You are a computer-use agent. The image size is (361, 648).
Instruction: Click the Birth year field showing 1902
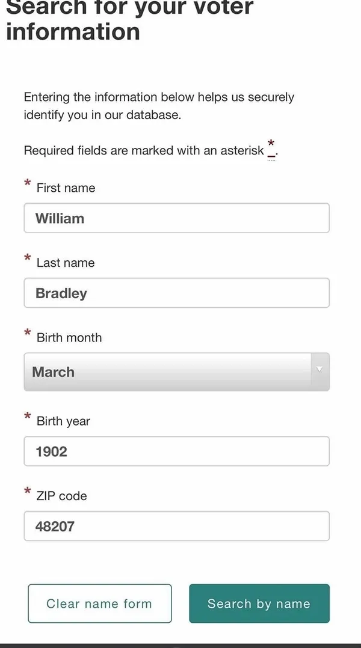point(176,451)
